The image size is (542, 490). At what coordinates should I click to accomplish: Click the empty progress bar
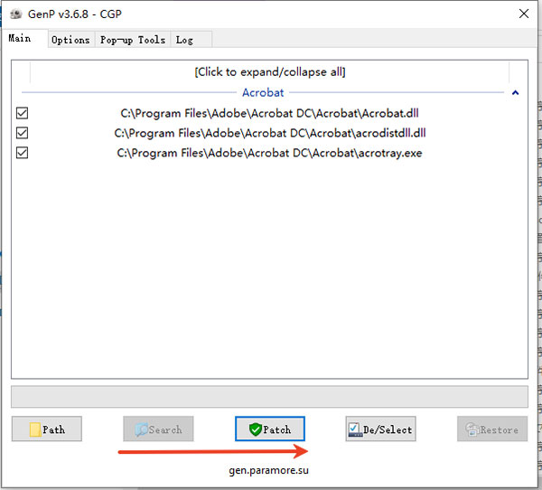269,397
